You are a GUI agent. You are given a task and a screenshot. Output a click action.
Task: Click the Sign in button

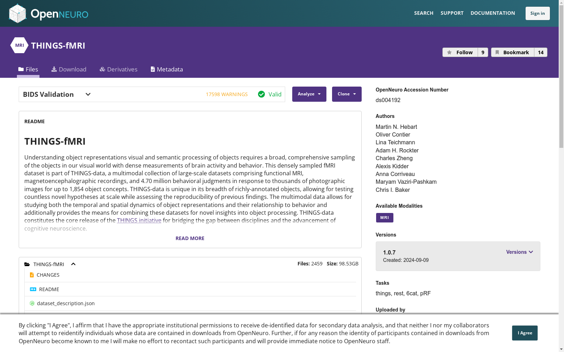pos(538,13)
